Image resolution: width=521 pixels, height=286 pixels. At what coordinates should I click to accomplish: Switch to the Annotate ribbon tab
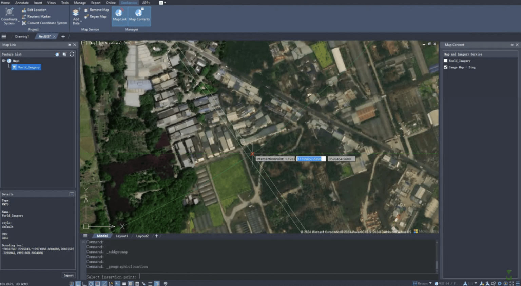point(22,3)
